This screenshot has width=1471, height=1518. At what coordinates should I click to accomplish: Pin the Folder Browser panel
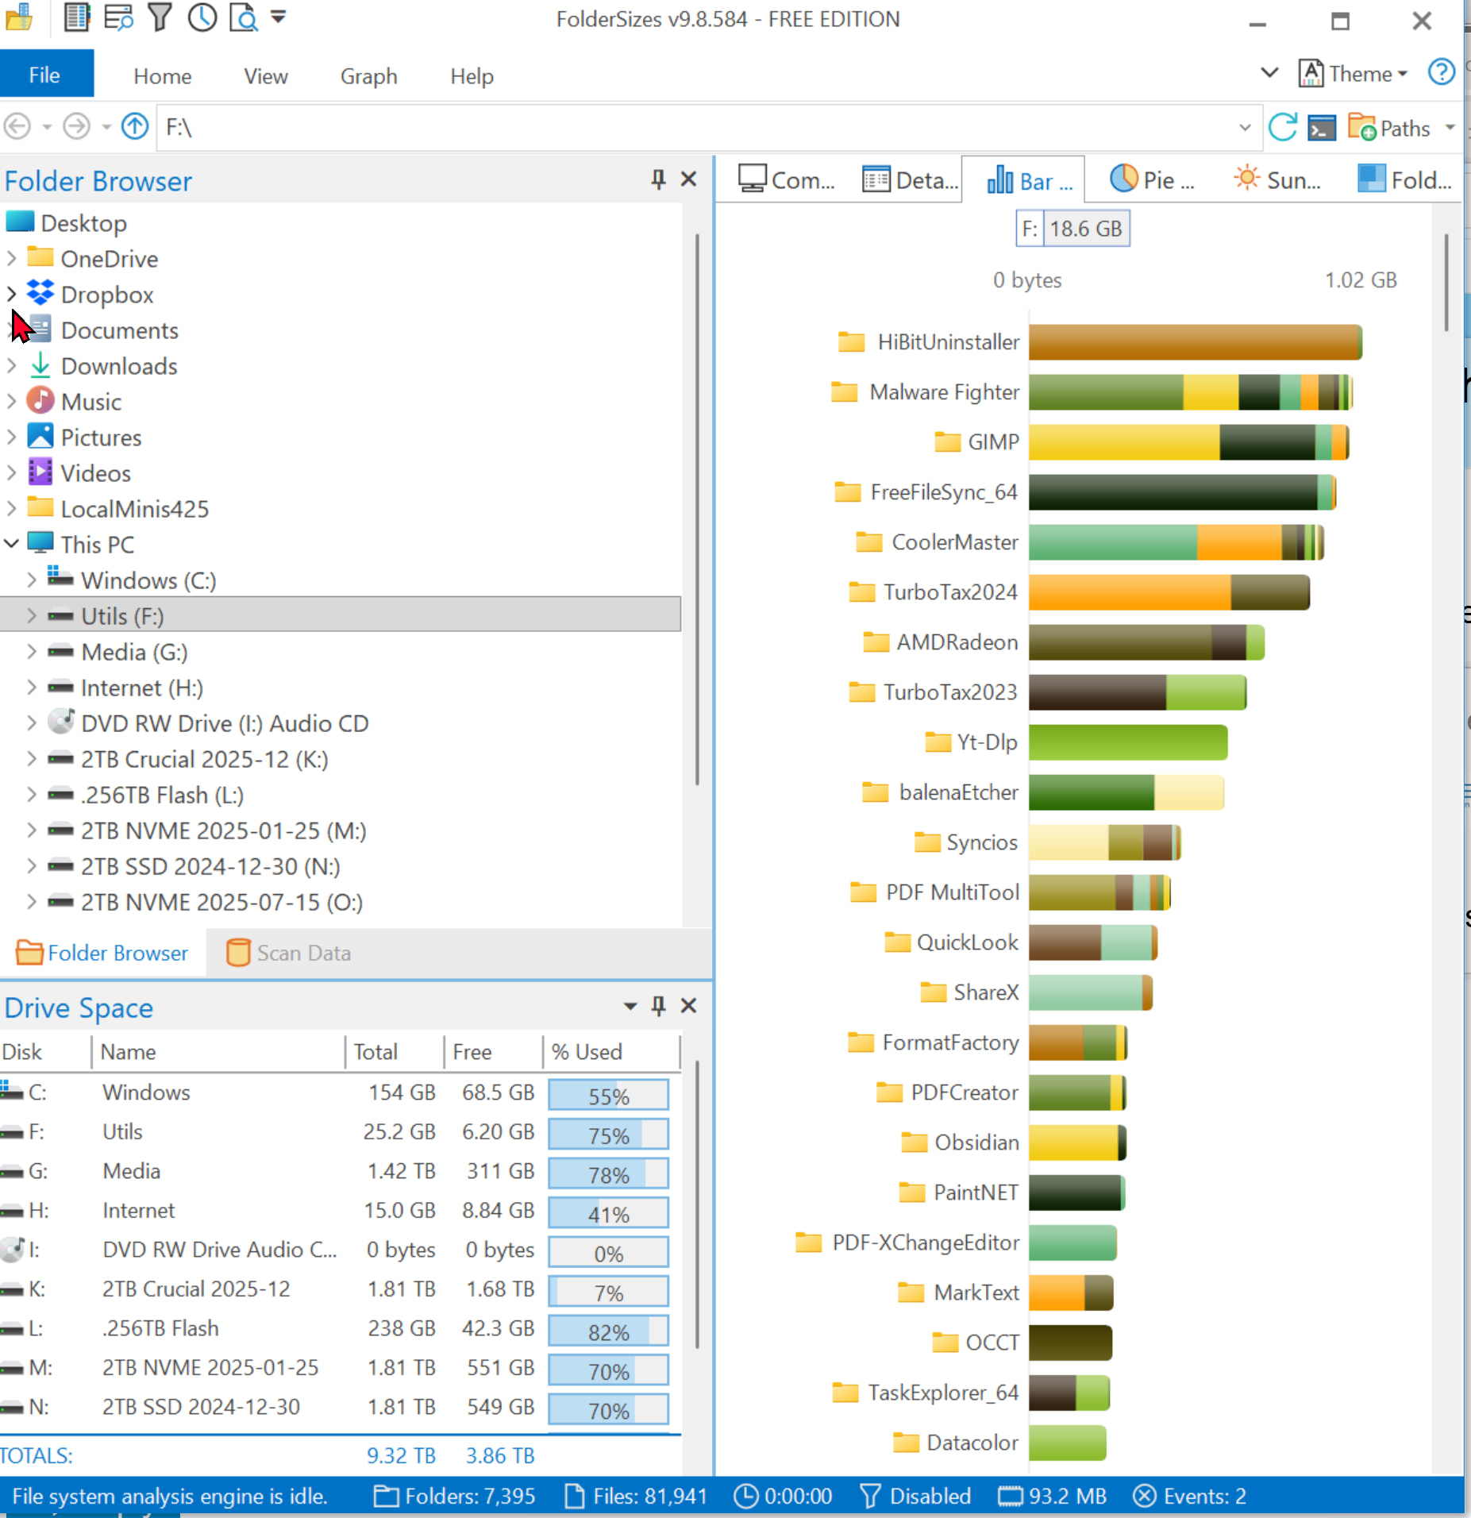[x=657, y=179]
